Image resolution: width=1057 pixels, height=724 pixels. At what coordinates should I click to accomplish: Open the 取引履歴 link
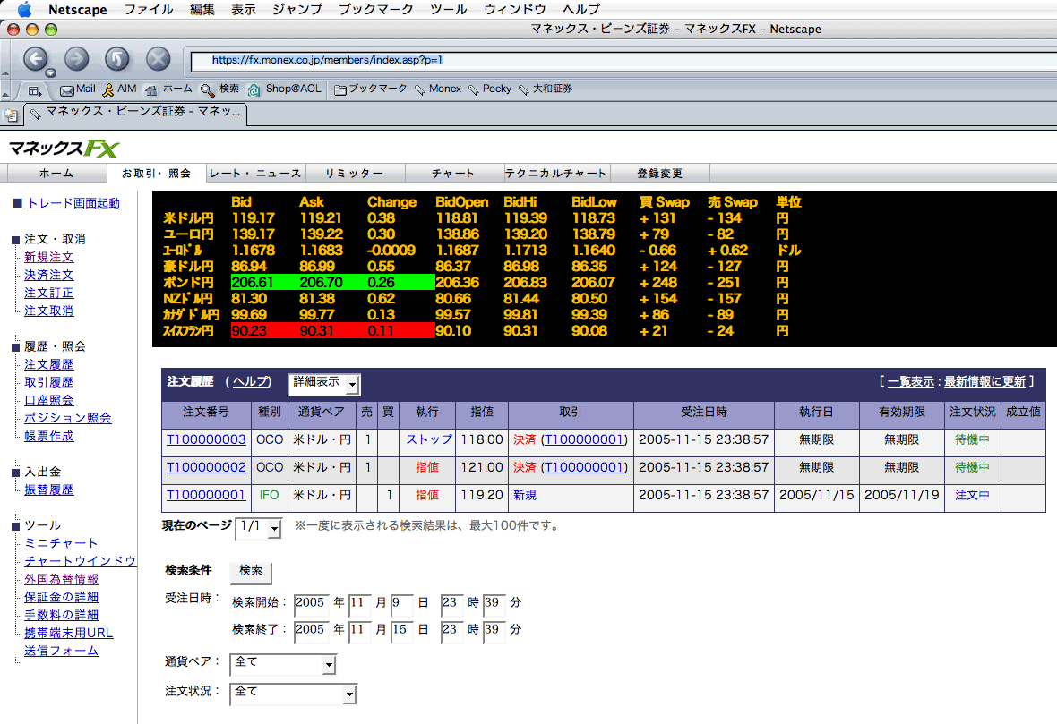click(49, 382)
